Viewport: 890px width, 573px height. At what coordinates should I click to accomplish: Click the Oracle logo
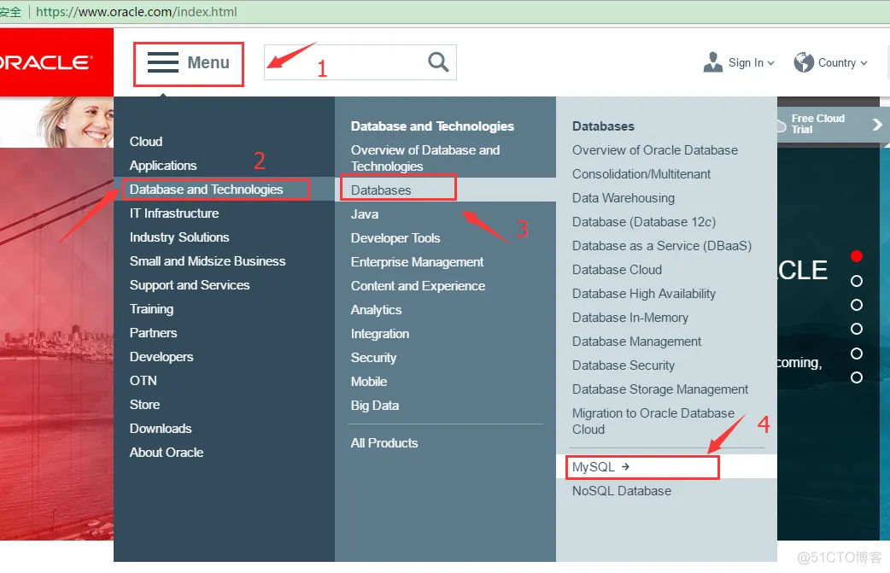click(x=45, y=62)
